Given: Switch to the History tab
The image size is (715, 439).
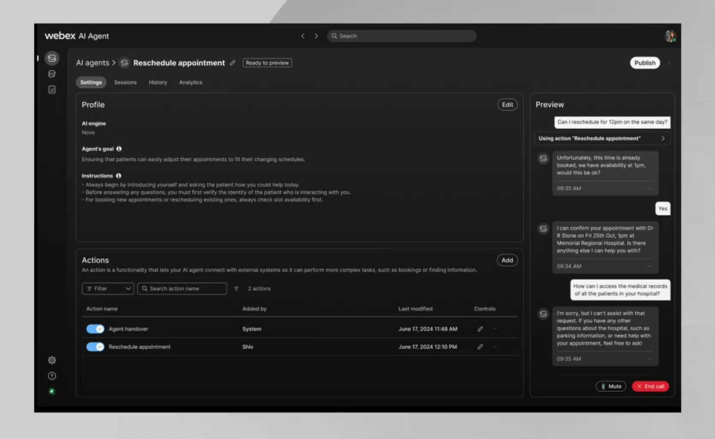Looking at the screenshot, I should pyautogui.click(x=158, y=82).
